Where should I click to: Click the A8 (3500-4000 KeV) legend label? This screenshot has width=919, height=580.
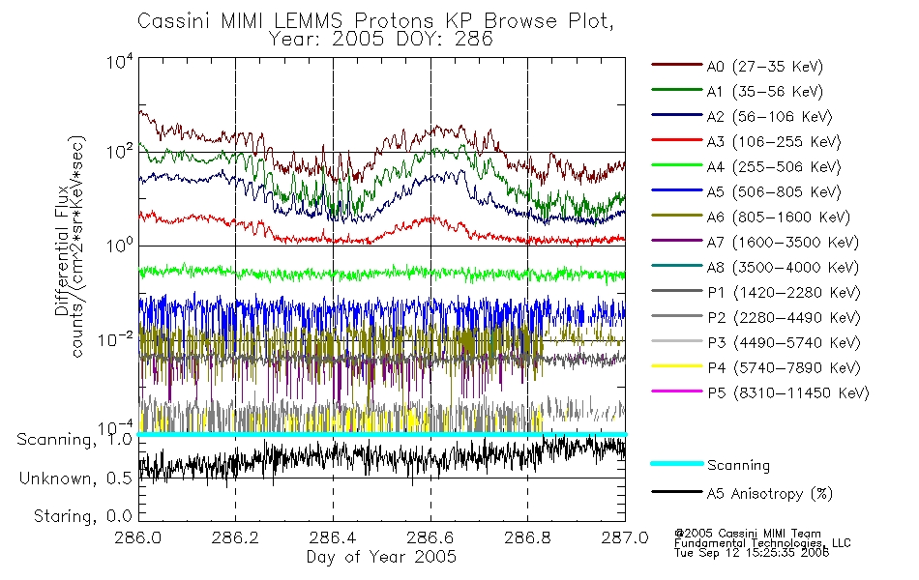coord(783,268)
